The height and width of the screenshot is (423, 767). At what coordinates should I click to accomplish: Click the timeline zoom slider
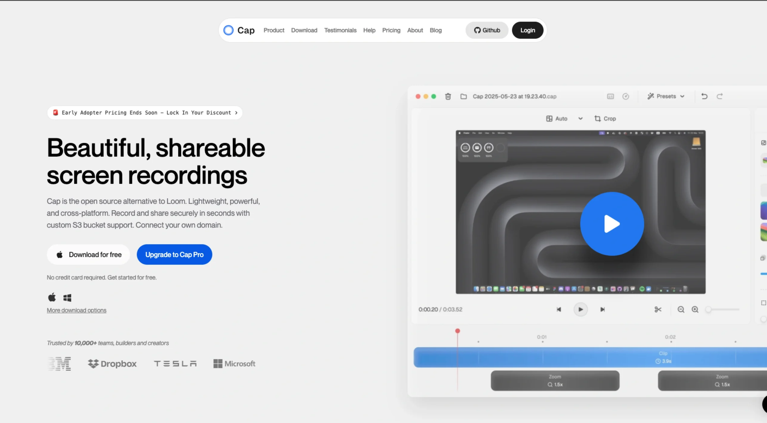pos(723,309)
